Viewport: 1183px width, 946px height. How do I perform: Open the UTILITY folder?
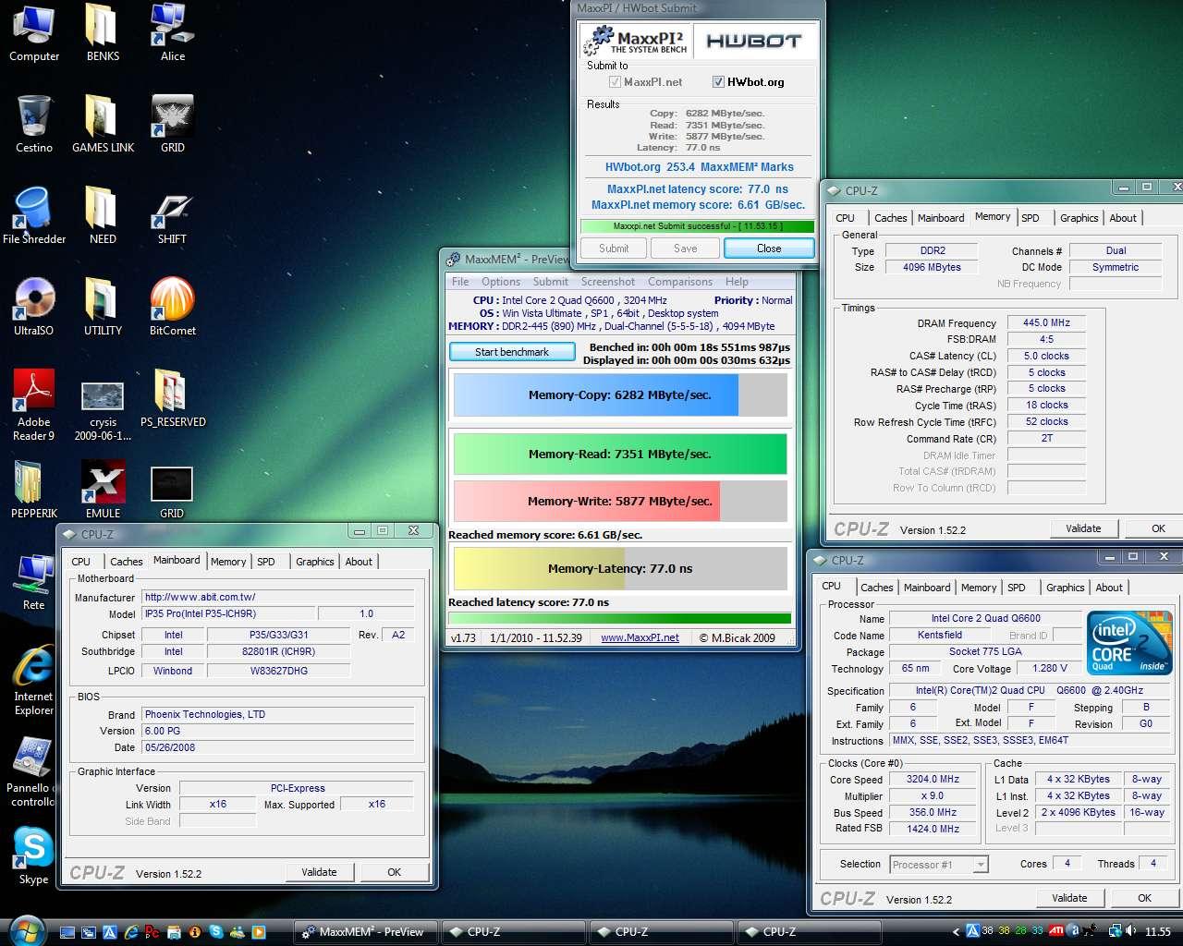click(103, 307)
